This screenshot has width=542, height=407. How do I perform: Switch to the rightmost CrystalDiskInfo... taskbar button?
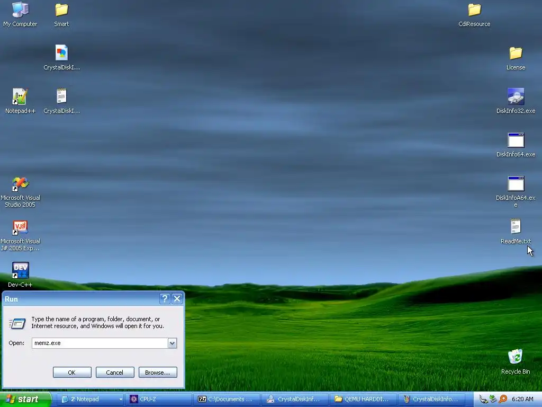coord(431,399)
